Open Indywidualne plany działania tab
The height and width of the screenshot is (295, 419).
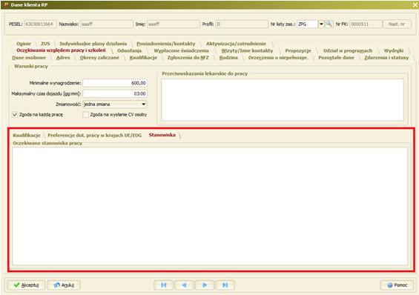coord(93,44)
